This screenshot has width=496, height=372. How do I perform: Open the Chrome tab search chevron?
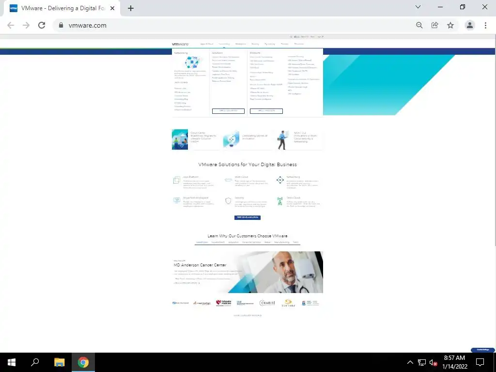point(418,7)
